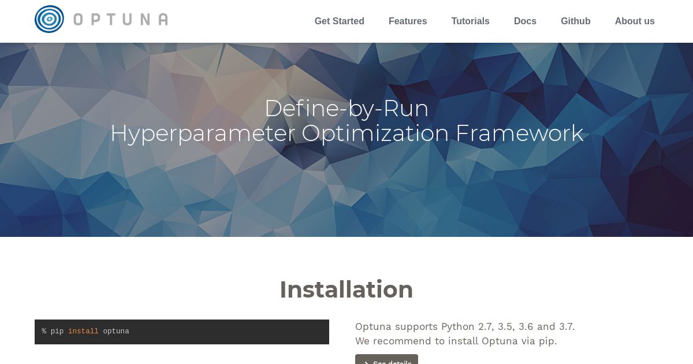Click 'We recommend to install Optuna via pip.' text
693x364 pixels.
[456, 341]
